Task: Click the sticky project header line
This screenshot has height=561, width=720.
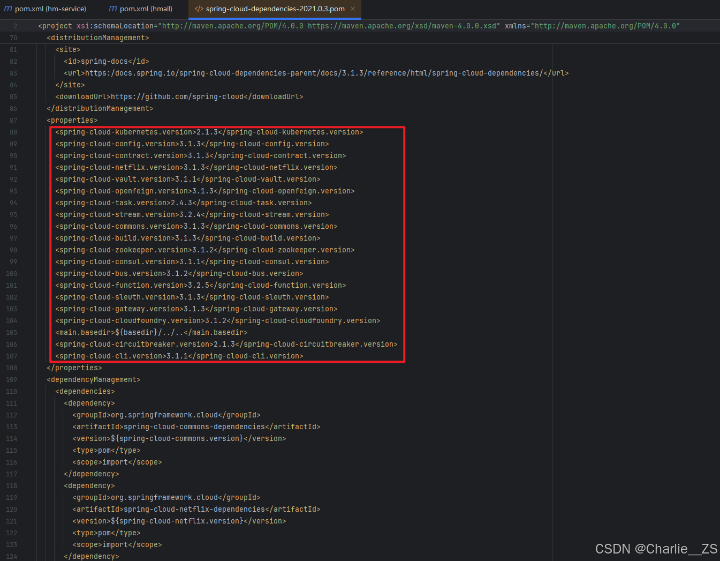Action: point(359,26)
